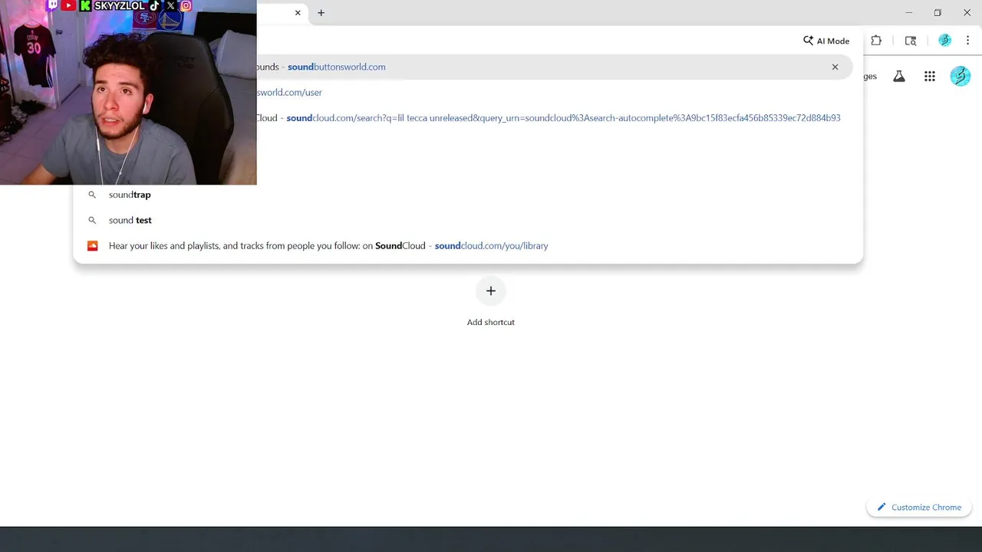This screenshot has height=552, width=982.
Task: Click the SoundCloud favicon in the suggestion row
Action: (x=92, y=245)
